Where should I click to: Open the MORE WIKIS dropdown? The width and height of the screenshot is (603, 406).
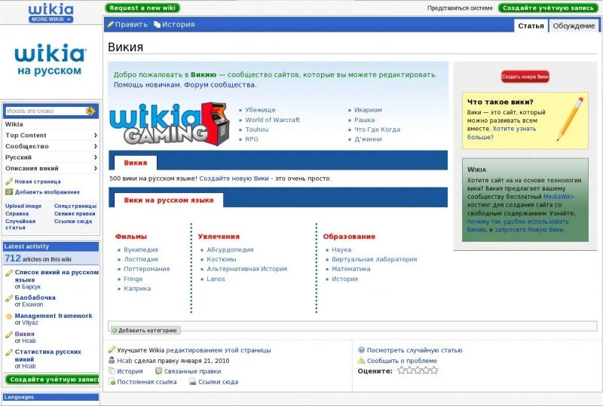coord(51,20)
